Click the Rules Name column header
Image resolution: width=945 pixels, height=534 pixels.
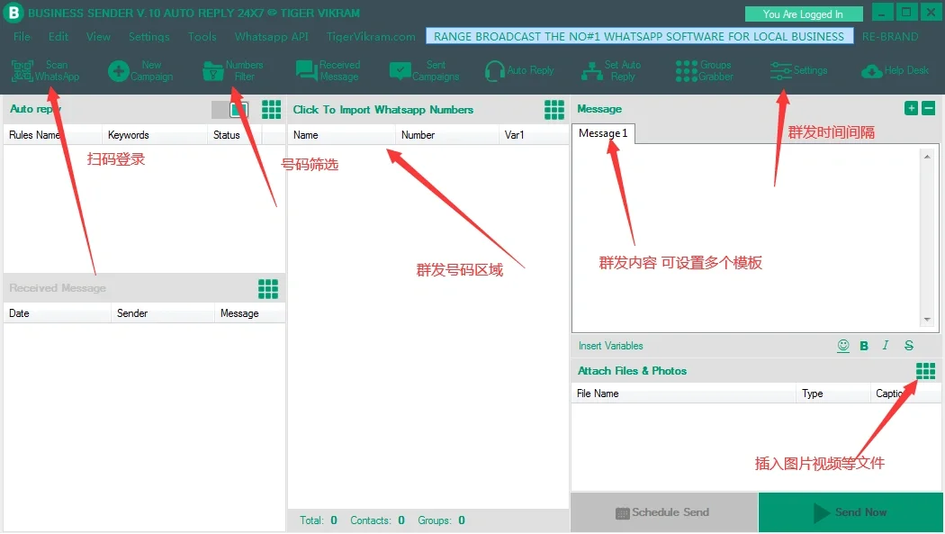coord(52,135)
